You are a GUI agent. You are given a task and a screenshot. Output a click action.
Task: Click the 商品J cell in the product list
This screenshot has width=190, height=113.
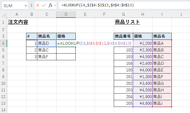(x=162, y=103)
